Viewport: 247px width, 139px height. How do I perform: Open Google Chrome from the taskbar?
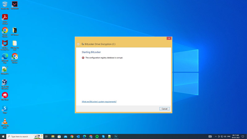coord(72,137)
